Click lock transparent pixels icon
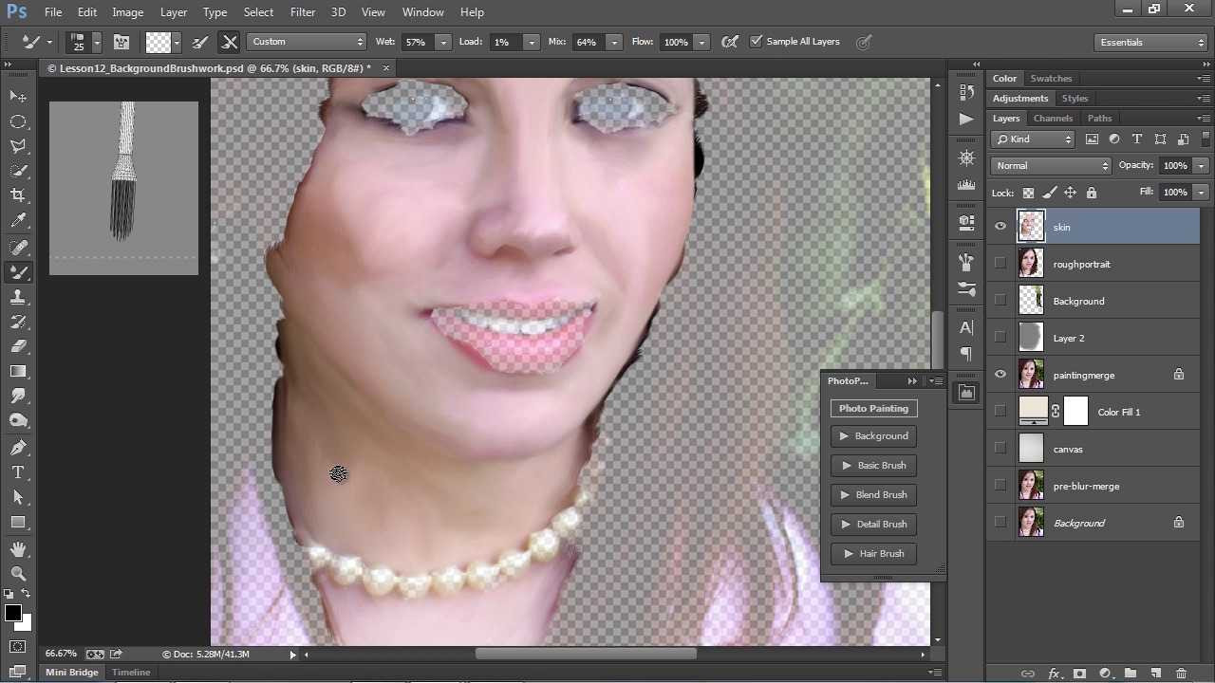This screenshot has width=1215, height=683. pos(1028,193)
